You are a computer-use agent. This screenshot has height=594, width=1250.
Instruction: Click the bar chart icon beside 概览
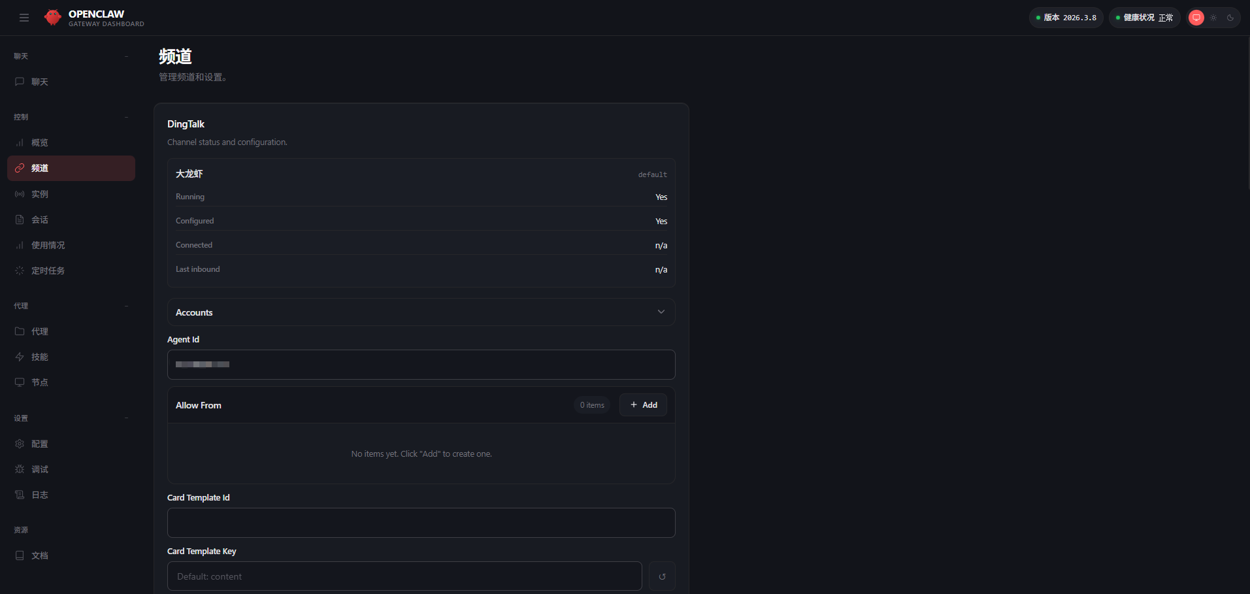click(x=20, y=142)
